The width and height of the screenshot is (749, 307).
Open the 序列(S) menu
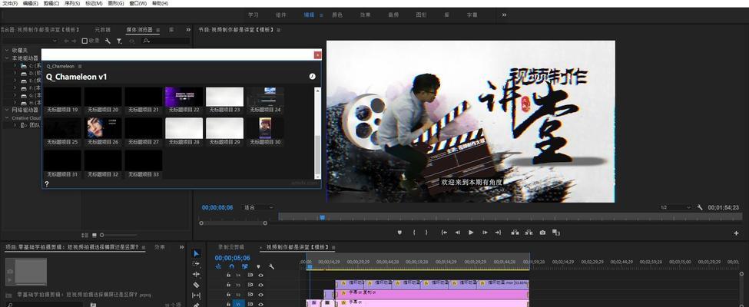72,3
